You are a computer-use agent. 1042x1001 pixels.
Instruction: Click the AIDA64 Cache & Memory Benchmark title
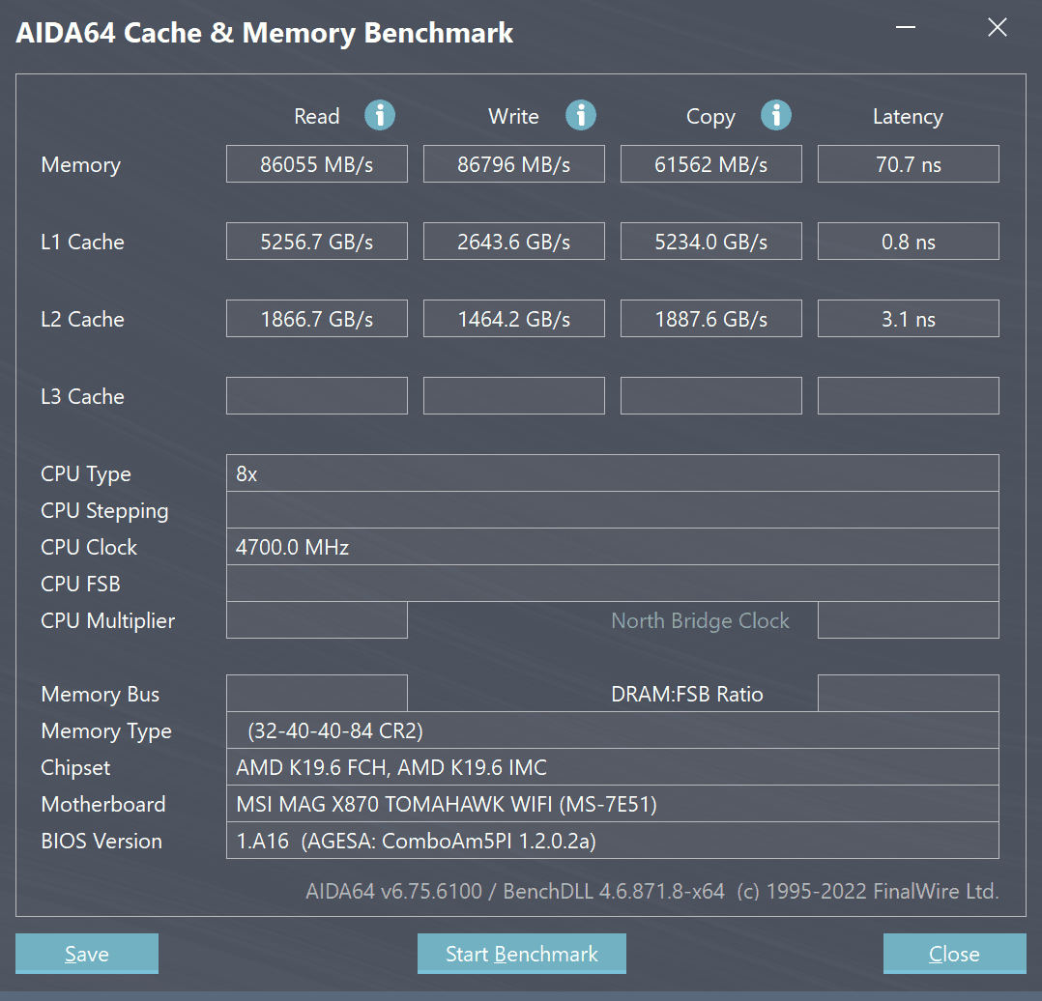coord(265,34)
